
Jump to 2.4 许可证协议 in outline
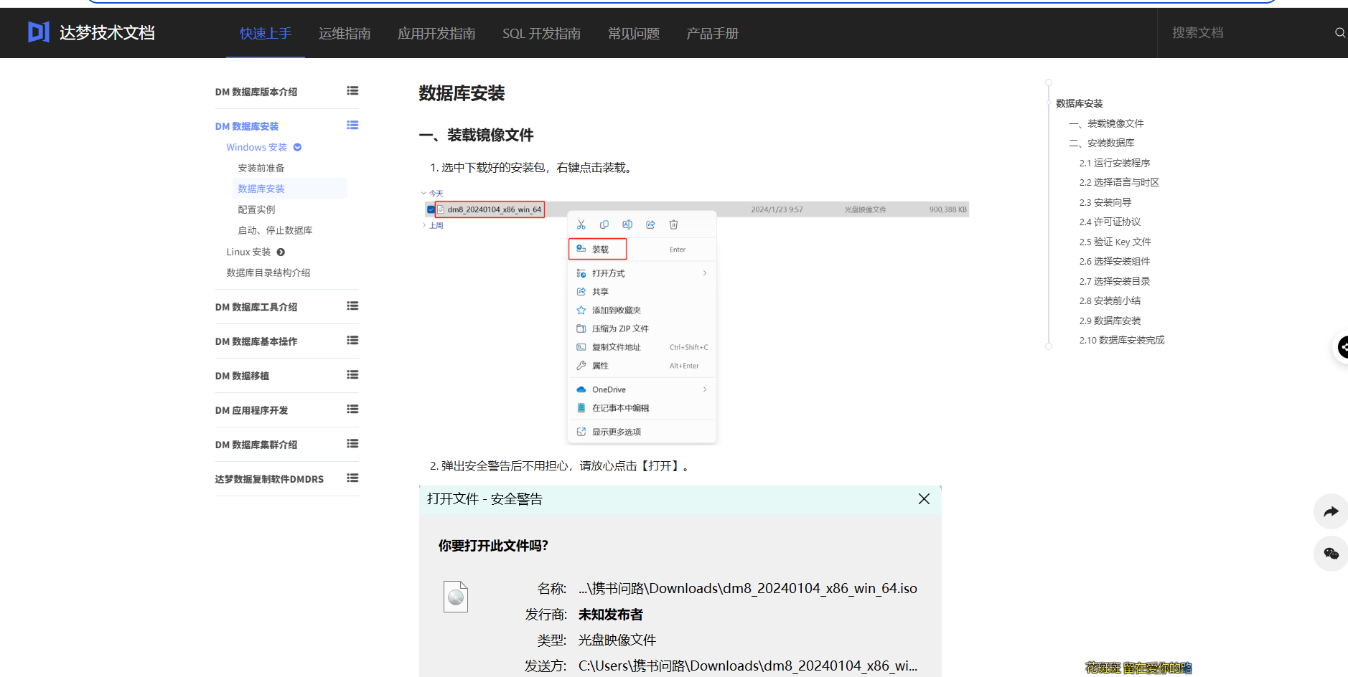pos(1110,222)
